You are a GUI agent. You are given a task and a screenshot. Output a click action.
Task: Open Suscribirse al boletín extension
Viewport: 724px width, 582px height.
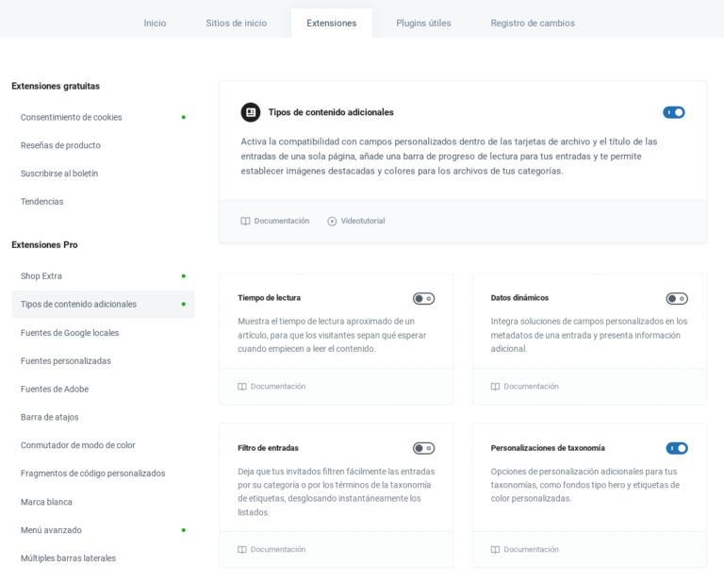103,174
